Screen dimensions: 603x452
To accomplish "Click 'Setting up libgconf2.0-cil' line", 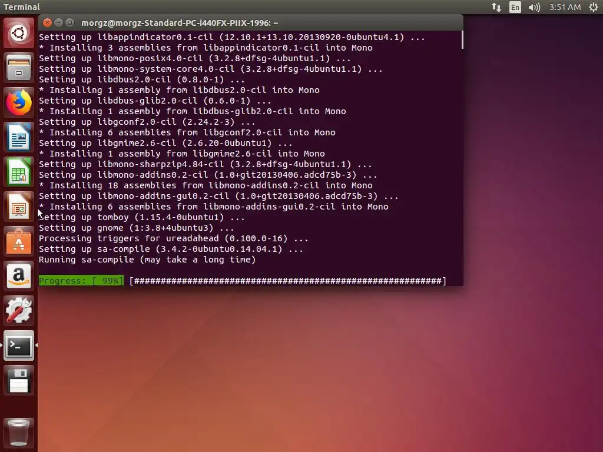I will coord(147,122).
